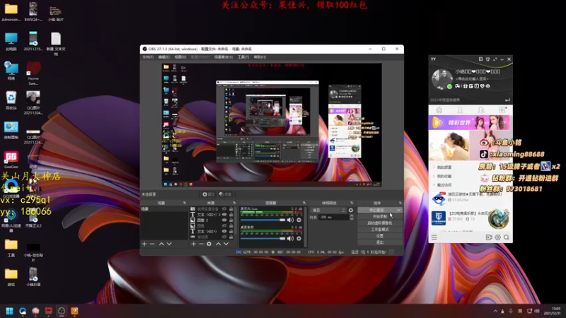Add a new source with the plus icon

(x=193, y=244)
